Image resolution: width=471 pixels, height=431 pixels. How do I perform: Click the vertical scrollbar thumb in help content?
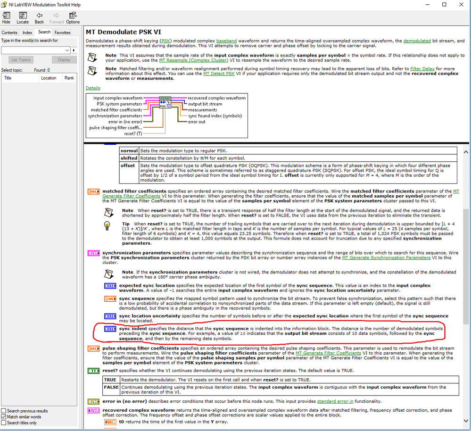pos(466,266)
